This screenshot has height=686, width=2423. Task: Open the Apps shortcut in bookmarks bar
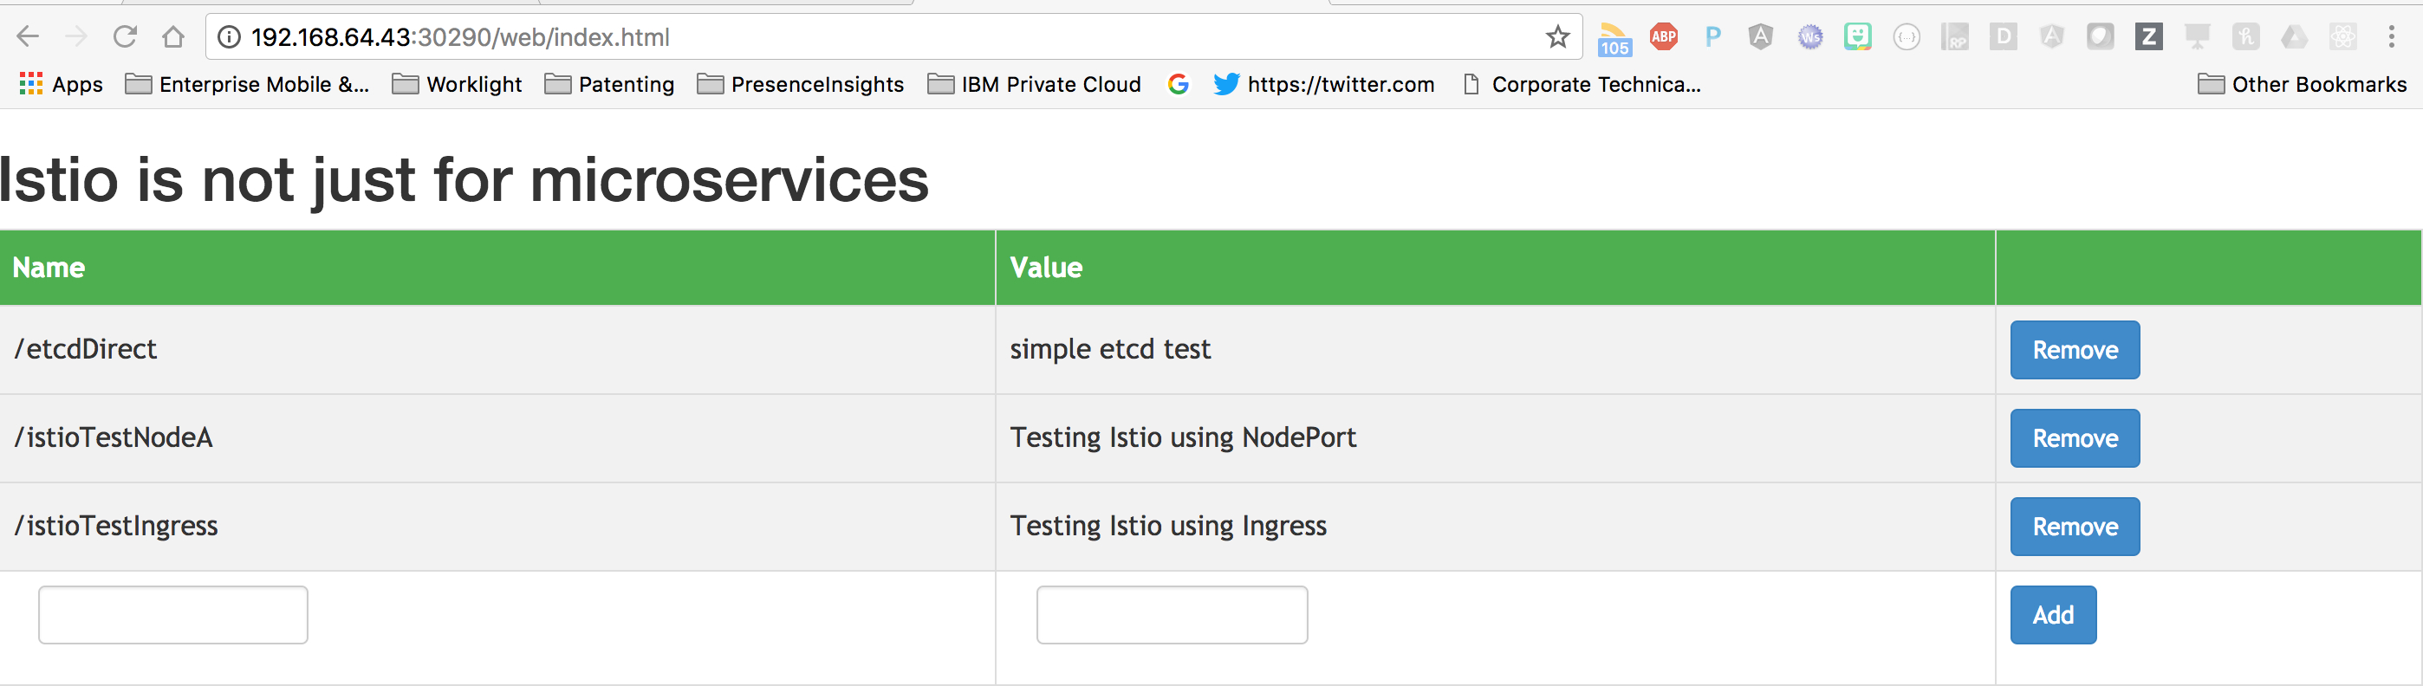coord(62,85)
